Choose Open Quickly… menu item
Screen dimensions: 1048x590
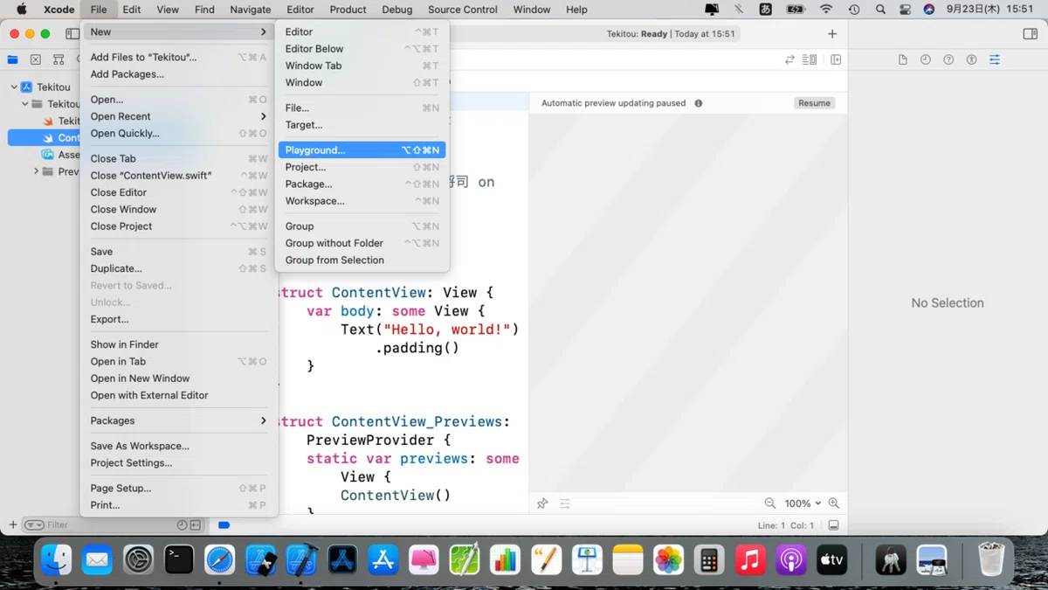pyautogui.click(x=179, y=134)
